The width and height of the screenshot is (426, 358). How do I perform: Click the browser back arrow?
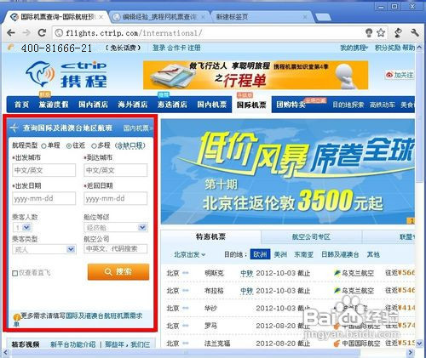click(x=11, y=33)
